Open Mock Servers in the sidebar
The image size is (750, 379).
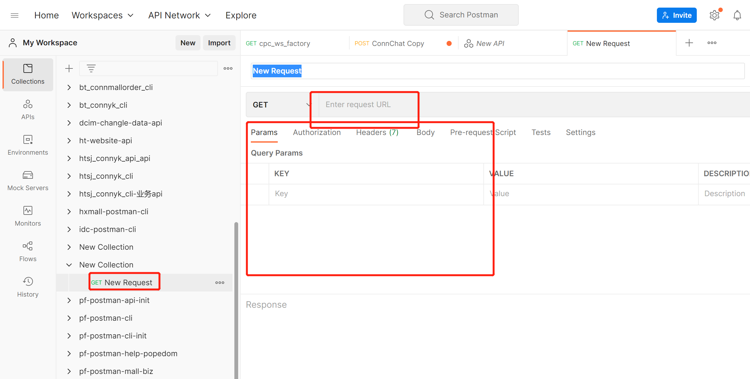coord(28,181)
